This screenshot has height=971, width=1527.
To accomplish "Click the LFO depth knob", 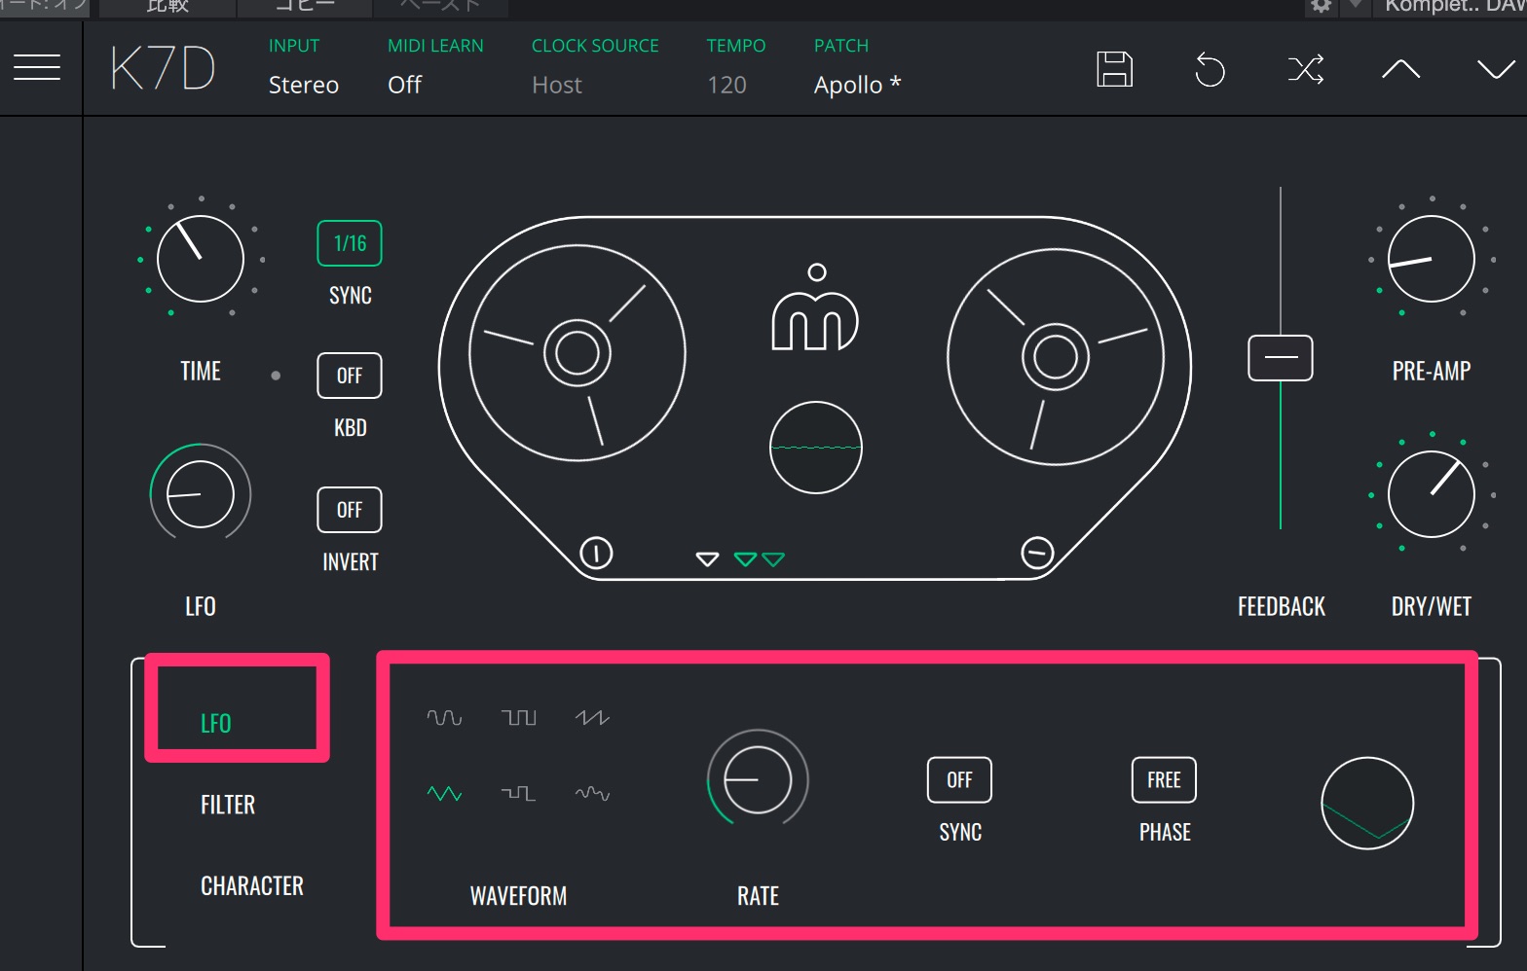I will tap(201, 494).
